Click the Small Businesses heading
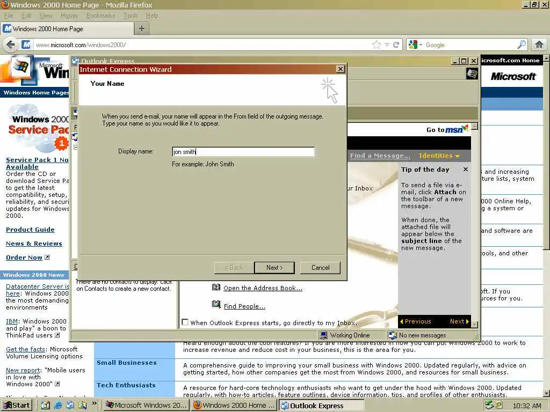550x412 pixels. (x=127, y=363)
